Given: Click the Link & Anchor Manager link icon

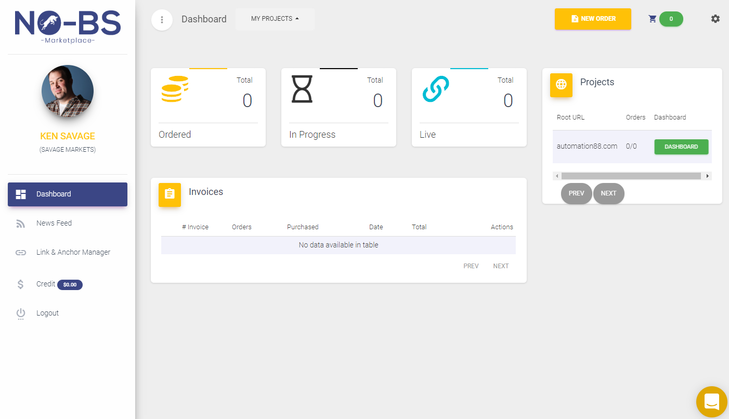Looking at the screenshot, I should tap(21, 253).
